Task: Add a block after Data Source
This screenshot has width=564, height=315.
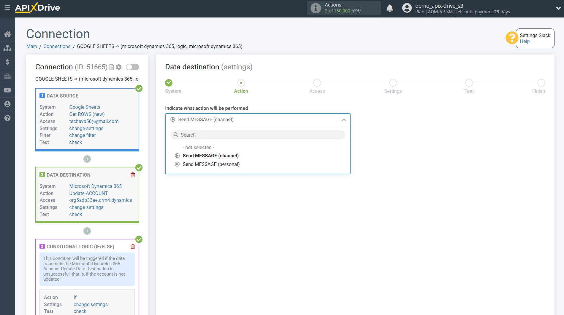Action: 87,159
